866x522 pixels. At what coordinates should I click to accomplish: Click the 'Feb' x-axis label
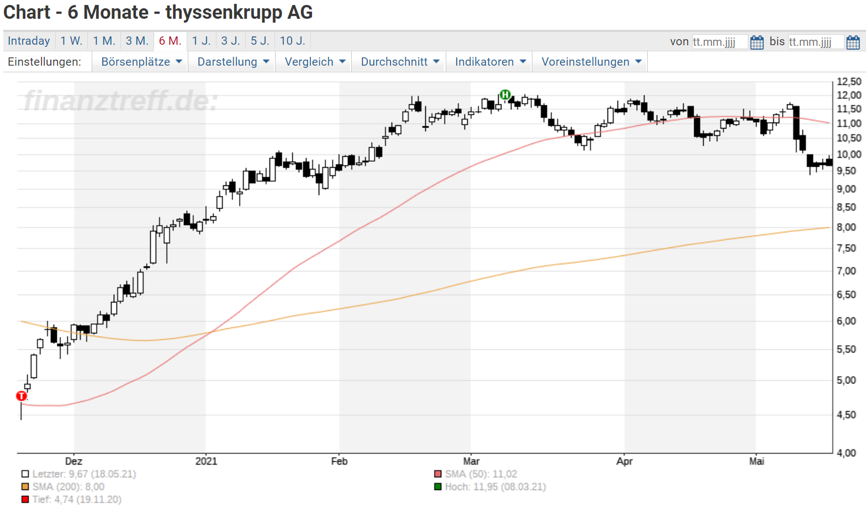click(339, 461)
